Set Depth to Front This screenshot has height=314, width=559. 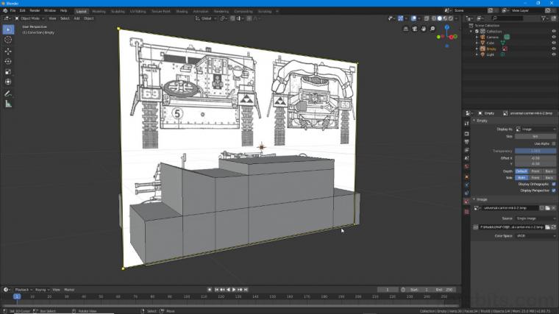click(535, 171)
